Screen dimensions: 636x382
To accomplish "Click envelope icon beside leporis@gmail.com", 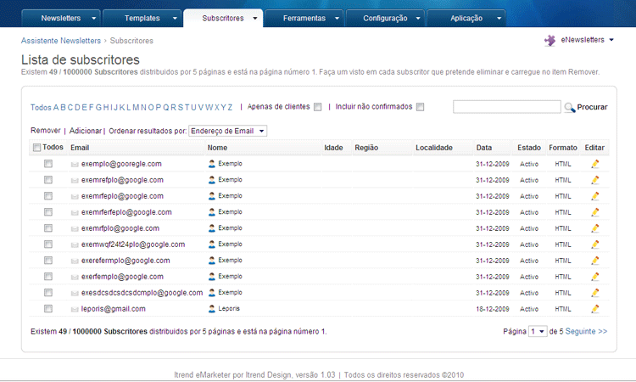I will pos(75,309).
